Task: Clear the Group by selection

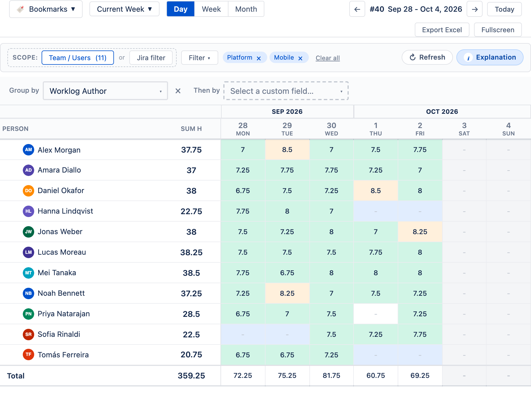Action: pos(178,91)
